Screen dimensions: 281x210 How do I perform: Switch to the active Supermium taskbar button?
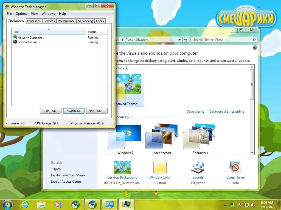click(x=92, y=205)
